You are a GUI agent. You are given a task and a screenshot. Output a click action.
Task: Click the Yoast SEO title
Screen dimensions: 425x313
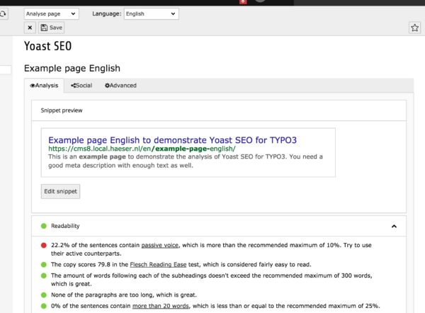pyautogui.click(x=47, y=46)
